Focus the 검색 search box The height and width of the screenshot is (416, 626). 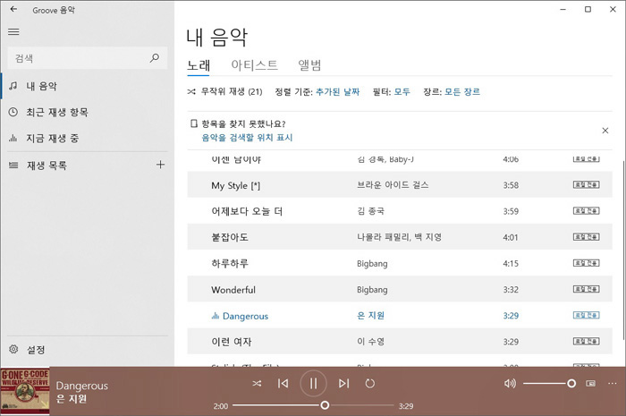(87, 58)
